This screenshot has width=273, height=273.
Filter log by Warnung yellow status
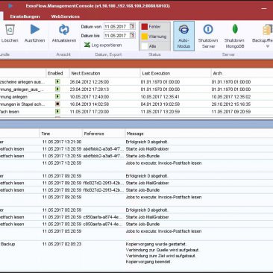[x=154, y=37]
